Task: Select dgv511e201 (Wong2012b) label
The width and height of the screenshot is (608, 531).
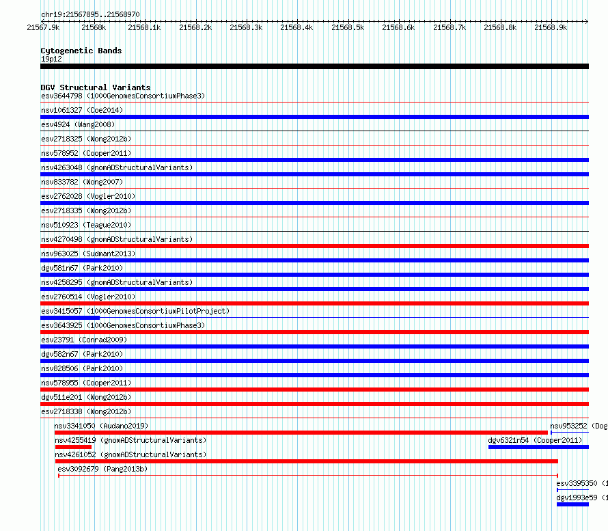Action: click(x=86, y=397)
